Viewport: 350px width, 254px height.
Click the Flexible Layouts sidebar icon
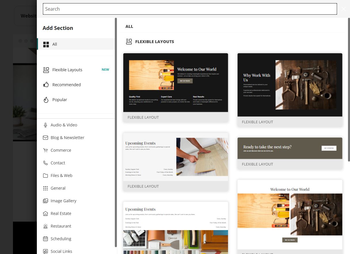(46, 70)
